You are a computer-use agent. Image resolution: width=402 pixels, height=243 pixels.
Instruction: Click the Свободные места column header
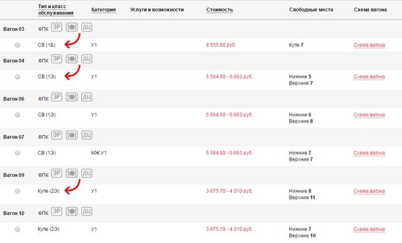312,10
